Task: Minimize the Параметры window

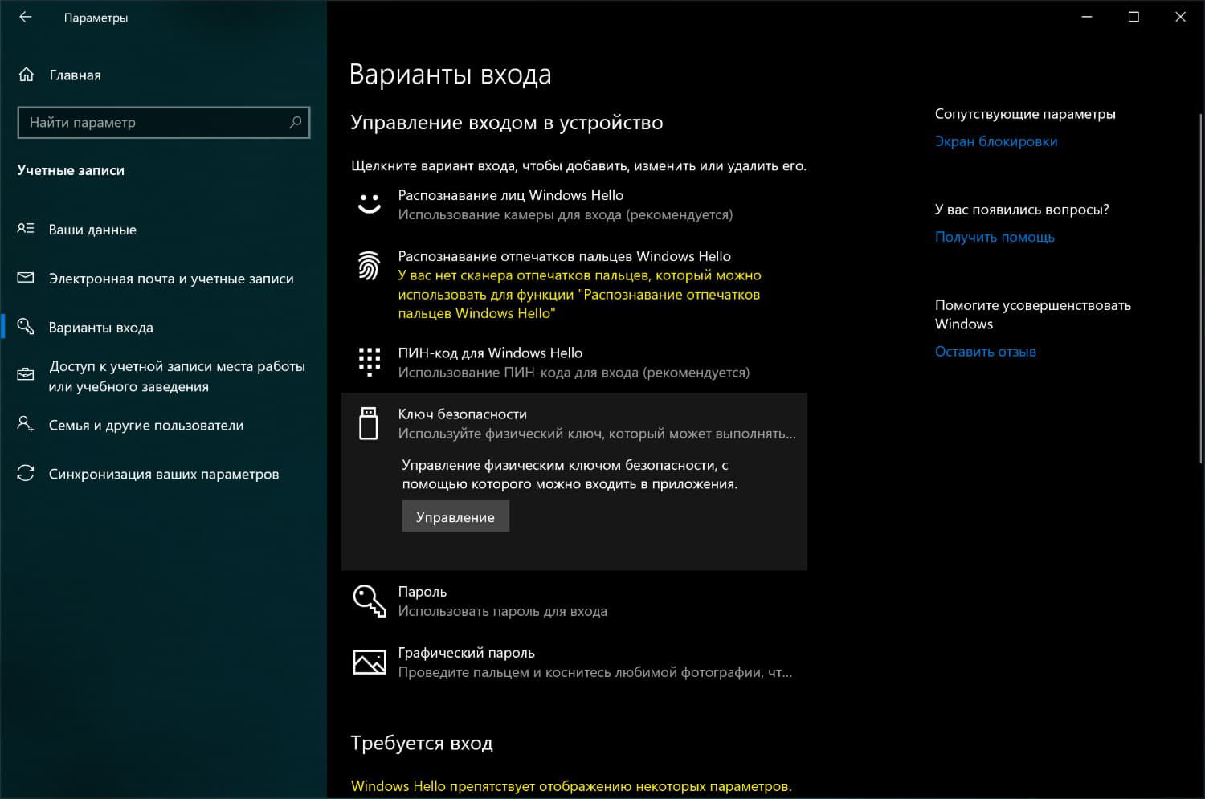Action: point(1086,17)
